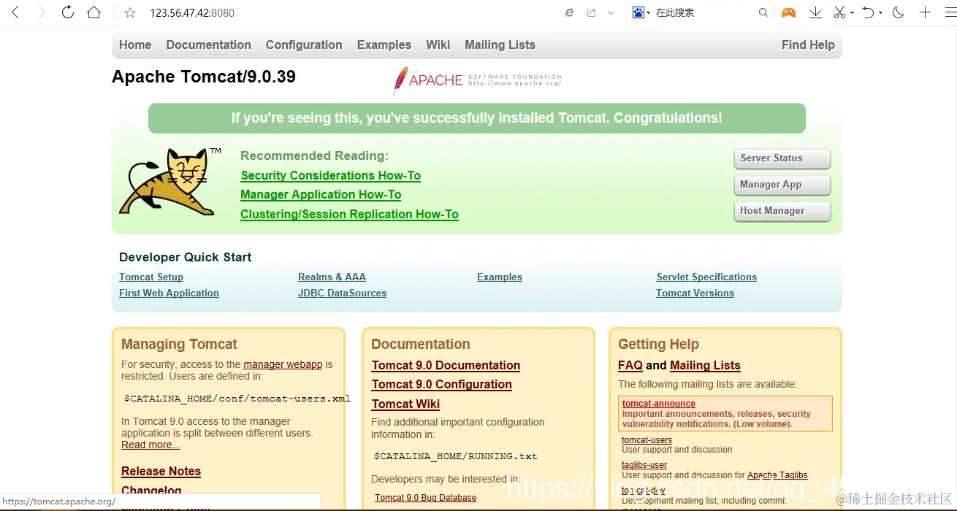The image size is (957, 511).
Task: Open the downloads icon
Action: click(816, 12)
